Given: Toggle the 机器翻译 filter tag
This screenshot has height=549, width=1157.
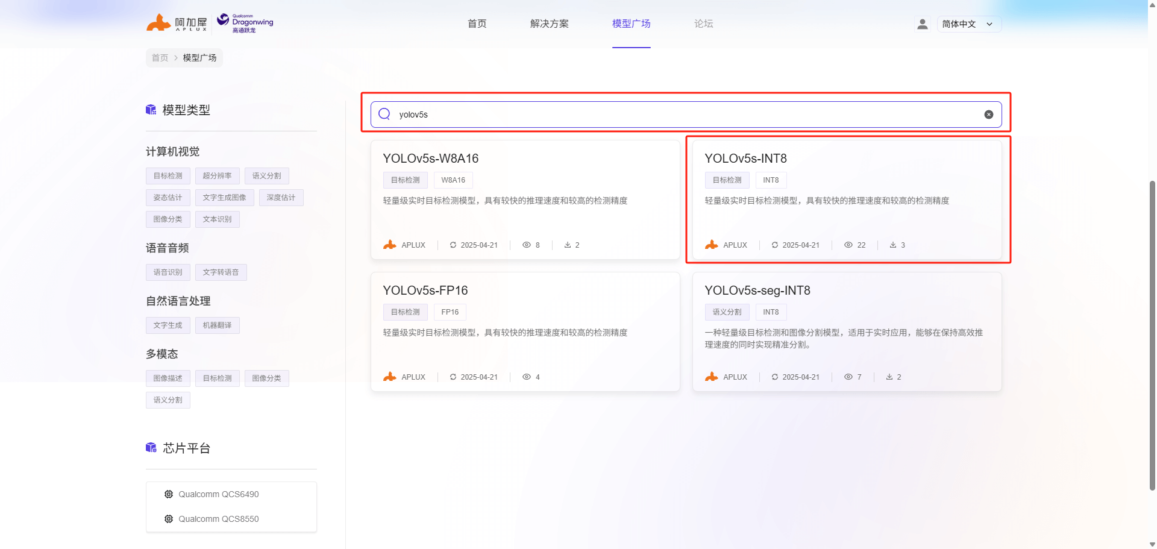Looking at the screenshot, I should pos(217,325).
